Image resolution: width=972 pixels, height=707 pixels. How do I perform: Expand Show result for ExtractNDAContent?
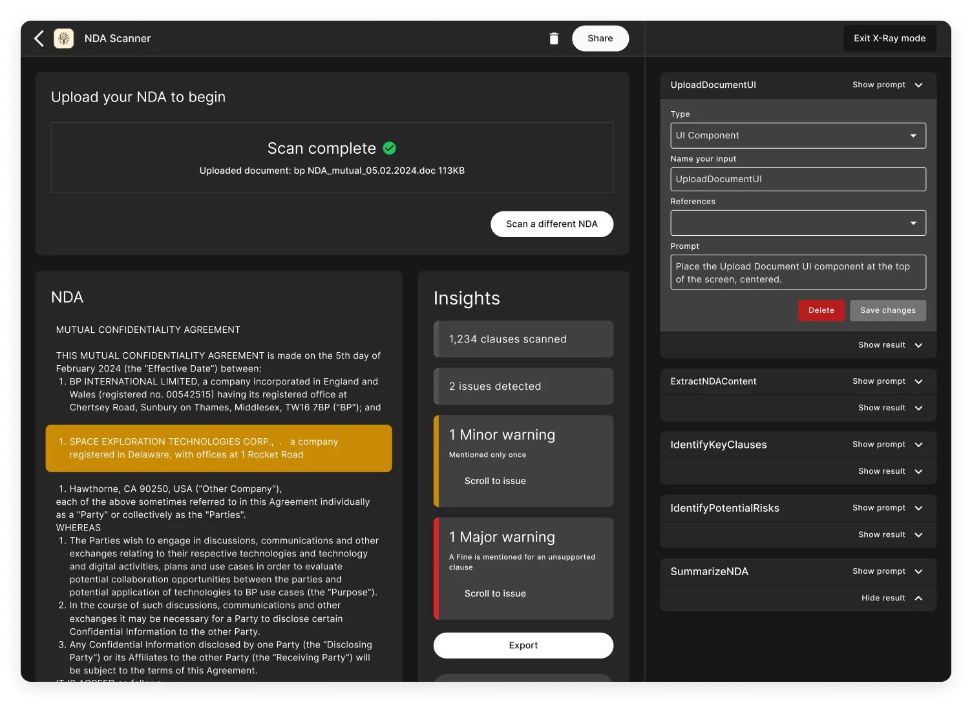pyautogui.click(x=888, y=408)
